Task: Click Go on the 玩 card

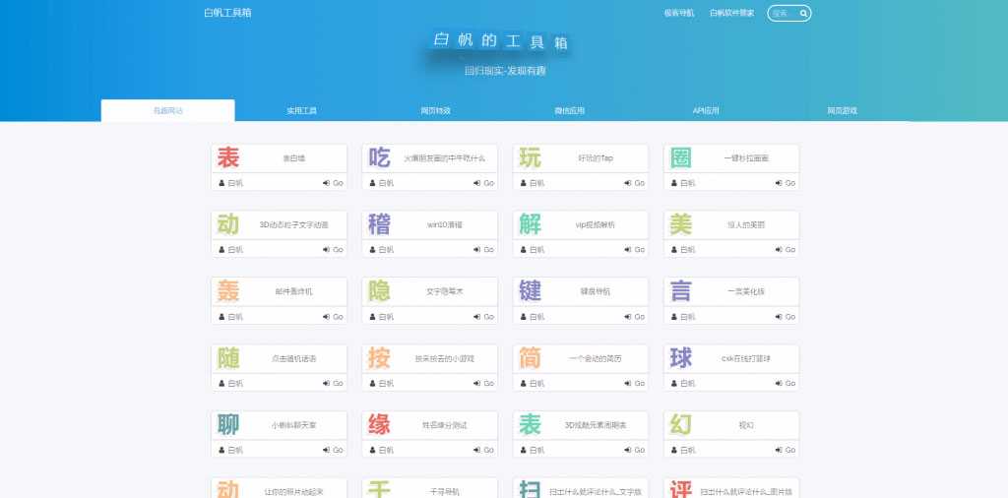Action: [x=635, y=183]
